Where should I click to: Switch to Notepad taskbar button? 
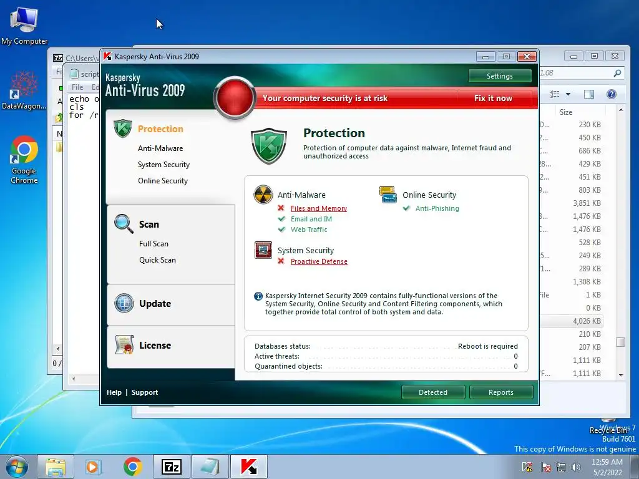tap(210, 467)
